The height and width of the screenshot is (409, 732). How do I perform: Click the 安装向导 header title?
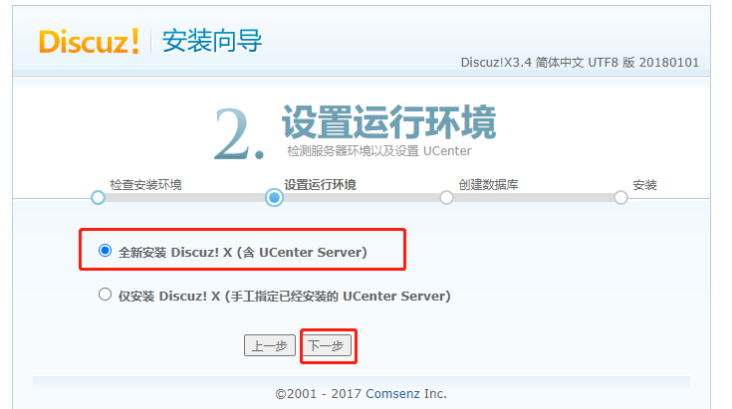212,41
